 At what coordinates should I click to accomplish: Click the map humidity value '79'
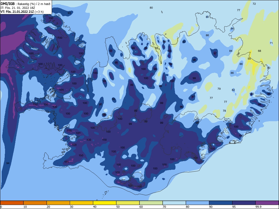tap(219, 89)
